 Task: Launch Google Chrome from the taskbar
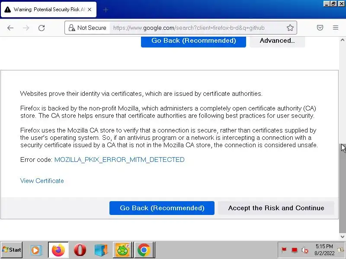tap(144, 250)
